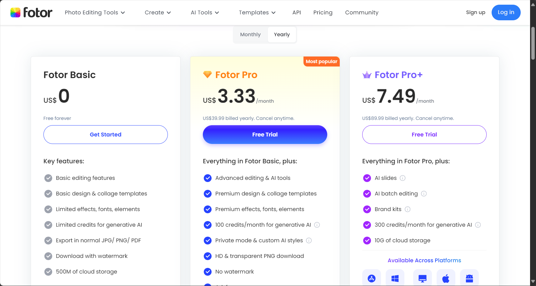This screenshot has width=536, height=286.
Task: Expand the AI Tools menu
Action: coord(205,12)
